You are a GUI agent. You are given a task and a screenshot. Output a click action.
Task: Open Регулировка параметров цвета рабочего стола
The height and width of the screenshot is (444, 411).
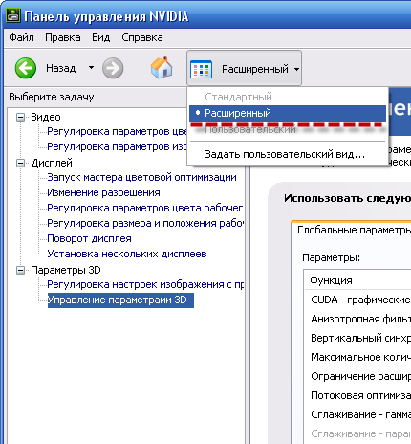(145, 208)
